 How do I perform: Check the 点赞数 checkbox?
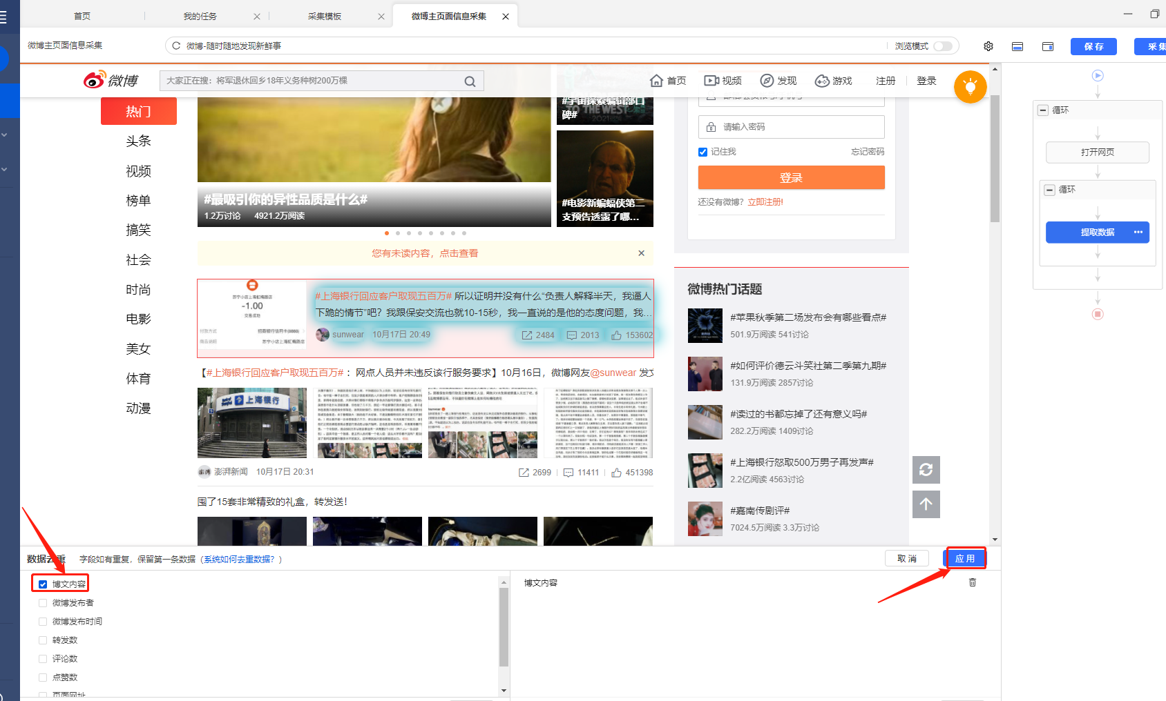[x=43, y=678]
